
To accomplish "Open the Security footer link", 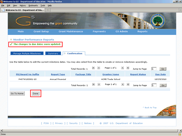I will click(x=73, y=123).
